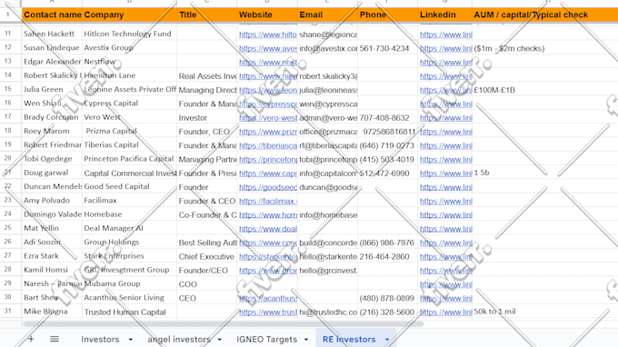Select the Title cell Chief Executive
The width and height of the screenshot is (618, 347).
(x=207, y=256)
